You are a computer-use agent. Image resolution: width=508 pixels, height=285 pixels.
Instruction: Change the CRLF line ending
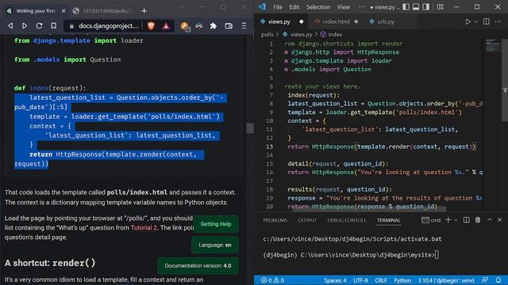[x=381, y=280]
